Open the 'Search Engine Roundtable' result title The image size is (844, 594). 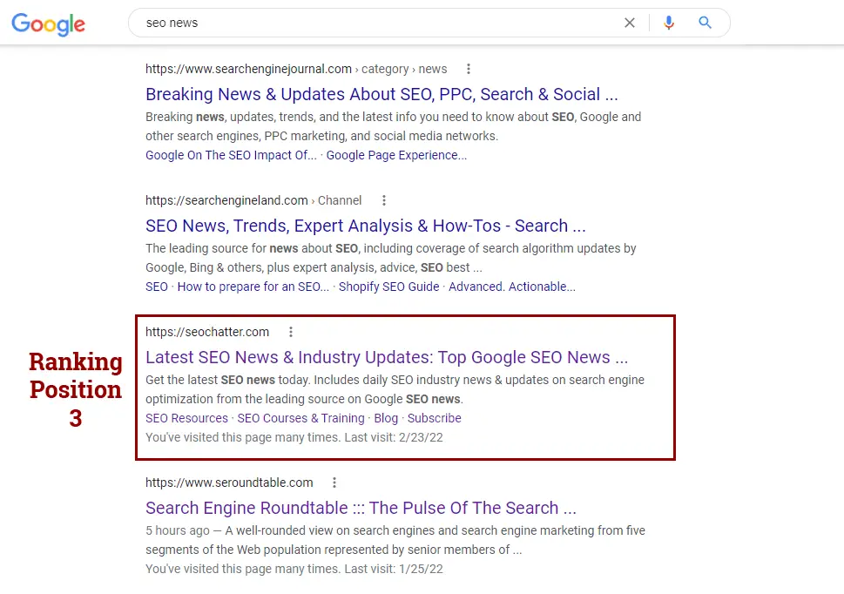361,508
